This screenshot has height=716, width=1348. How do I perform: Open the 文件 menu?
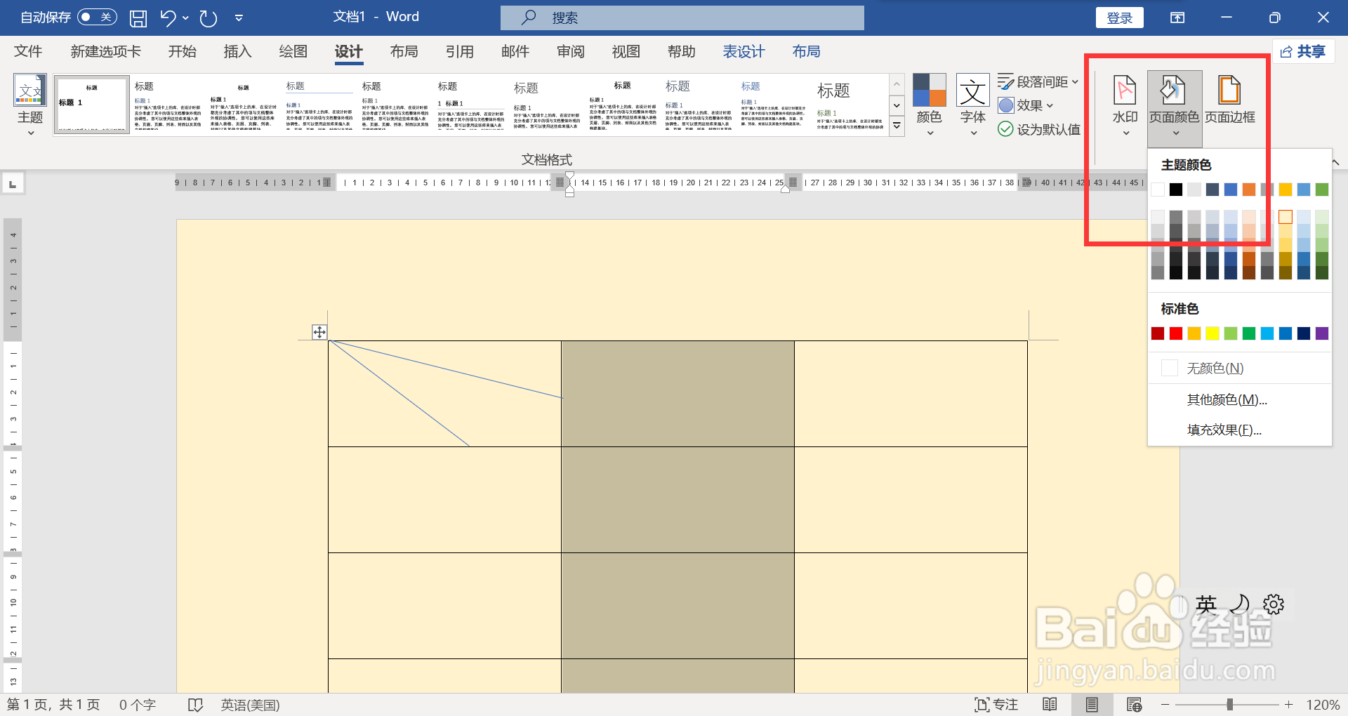point(28,51)
